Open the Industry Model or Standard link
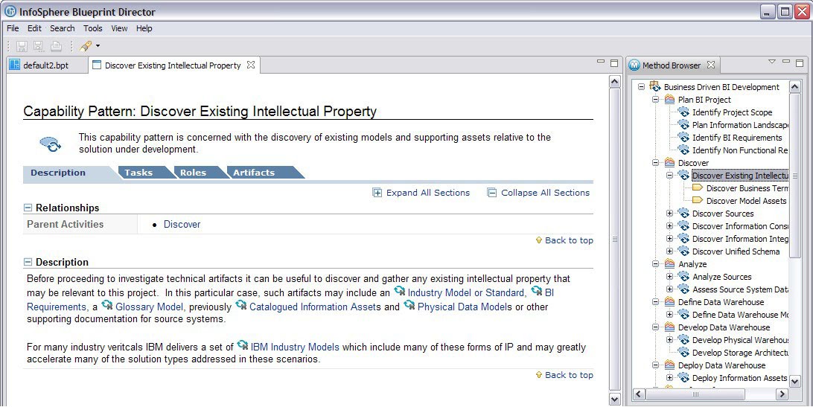Screen dimensions: 813x407 [x=467, y=293]
